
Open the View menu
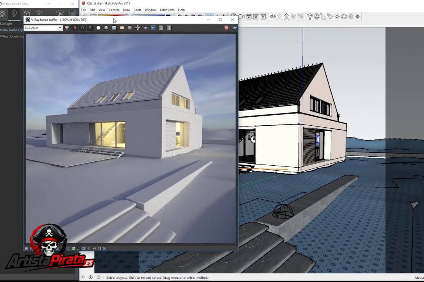coord(102,10)
